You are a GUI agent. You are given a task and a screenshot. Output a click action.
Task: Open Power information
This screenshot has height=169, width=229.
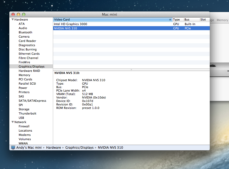23,88
